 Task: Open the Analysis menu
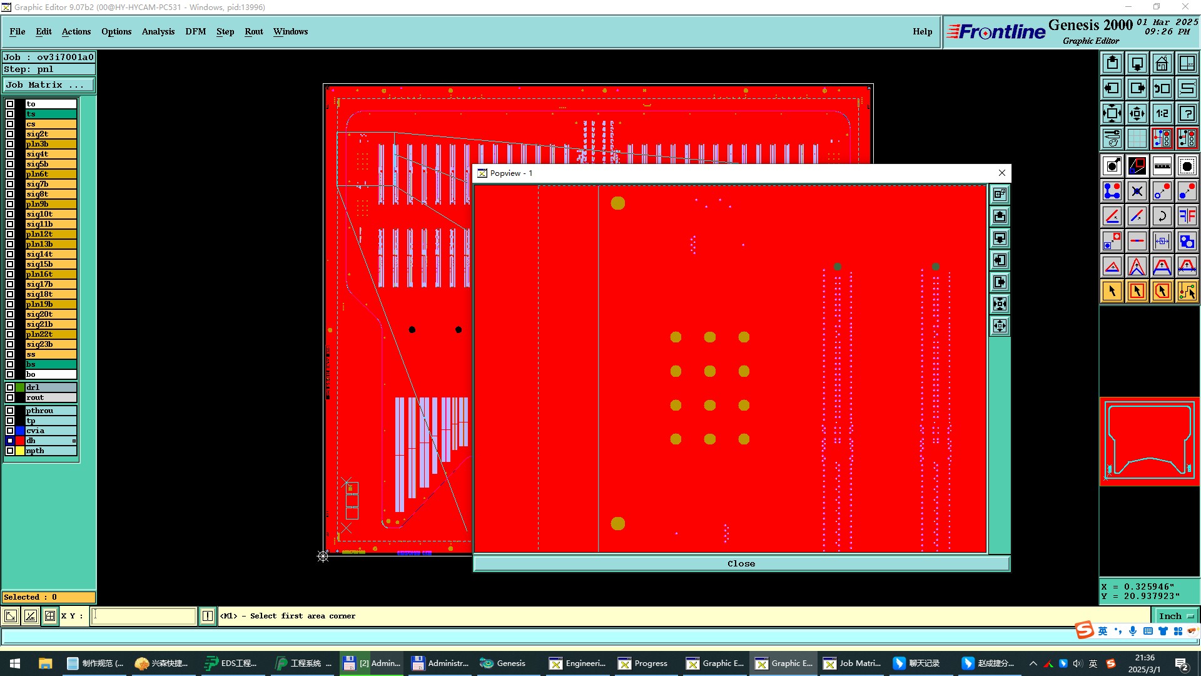pyautogui.click(x=158, y=31)
